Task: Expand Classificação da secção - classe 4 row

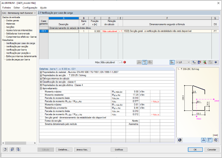Action: [41, 82]
